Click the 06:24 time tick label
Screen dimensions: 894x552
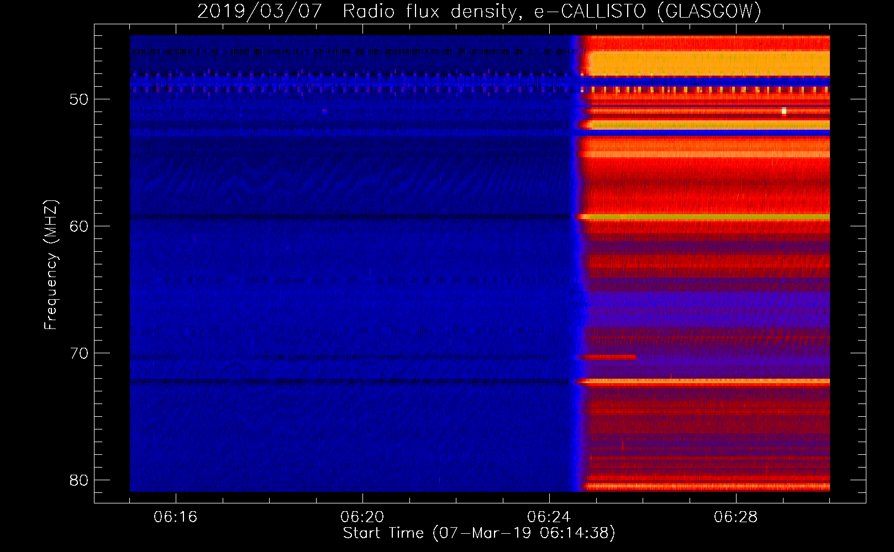click(549, 517)
